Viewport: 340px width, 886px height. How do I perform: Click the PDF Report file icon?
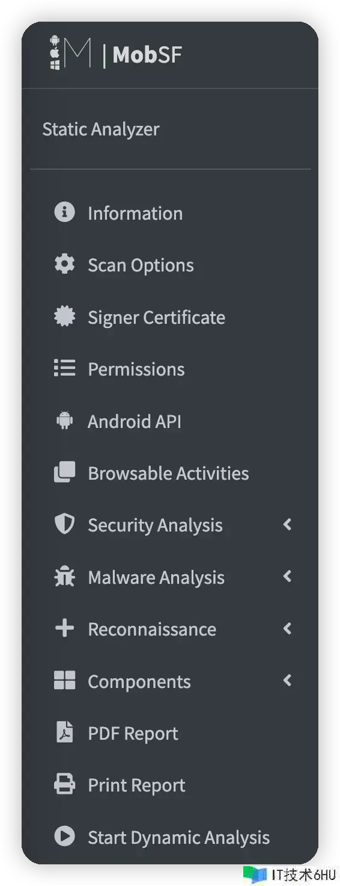(x=64, y=733)
